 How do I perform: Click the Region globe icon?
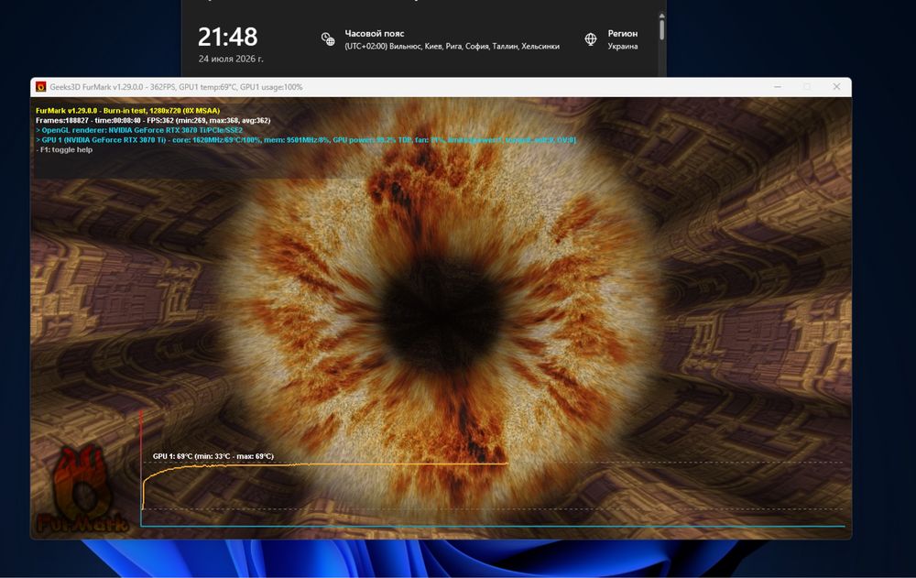point(591,39)
